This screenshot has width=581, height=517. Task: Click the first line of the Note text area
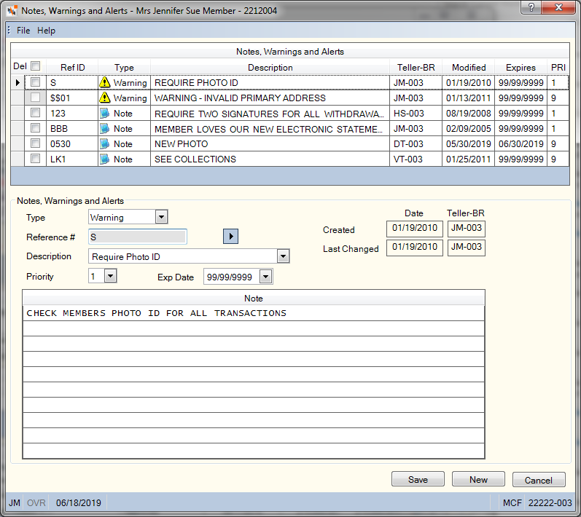click(254, 313)
